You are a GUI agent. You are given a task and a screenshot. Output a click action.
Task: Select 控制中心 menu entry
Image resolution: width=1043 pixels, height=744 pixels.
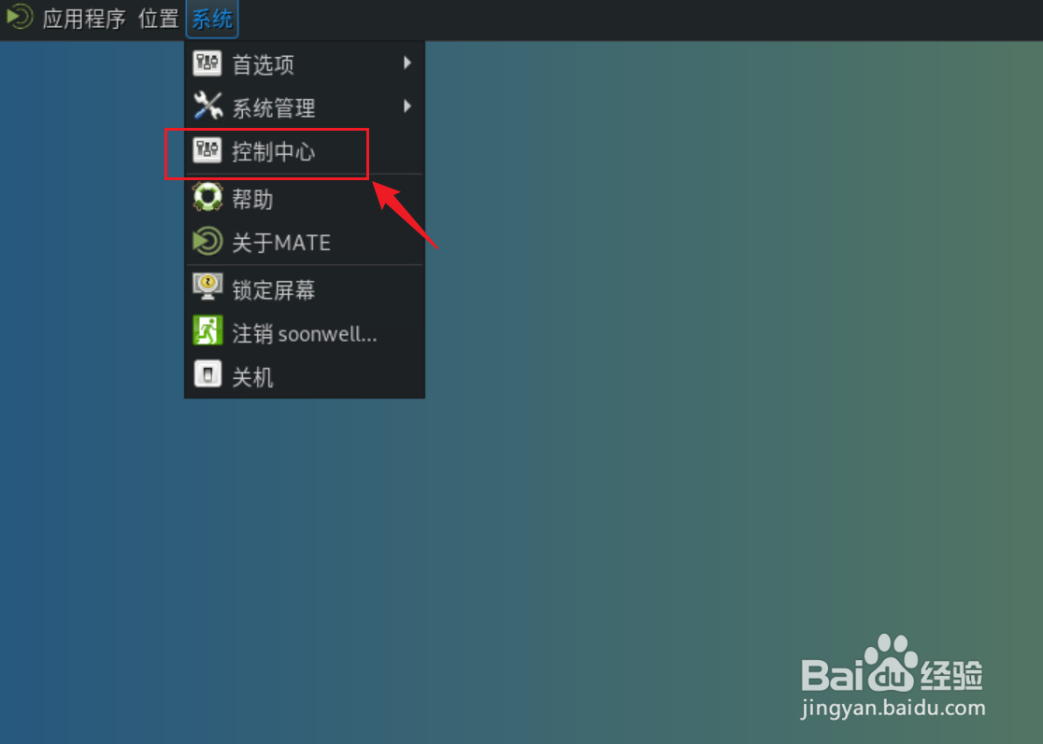[x=305, y=151]
